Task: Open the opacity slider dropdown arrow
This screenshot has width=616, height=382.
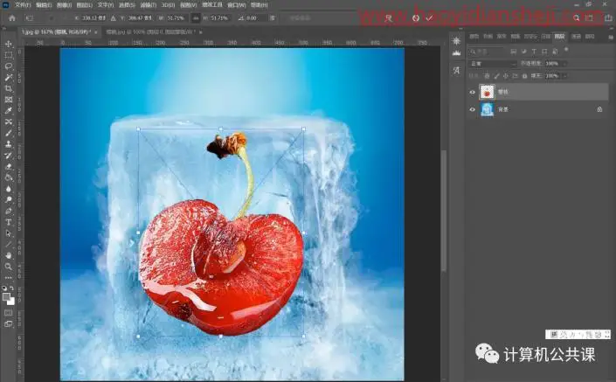Action: click(565, 64)
